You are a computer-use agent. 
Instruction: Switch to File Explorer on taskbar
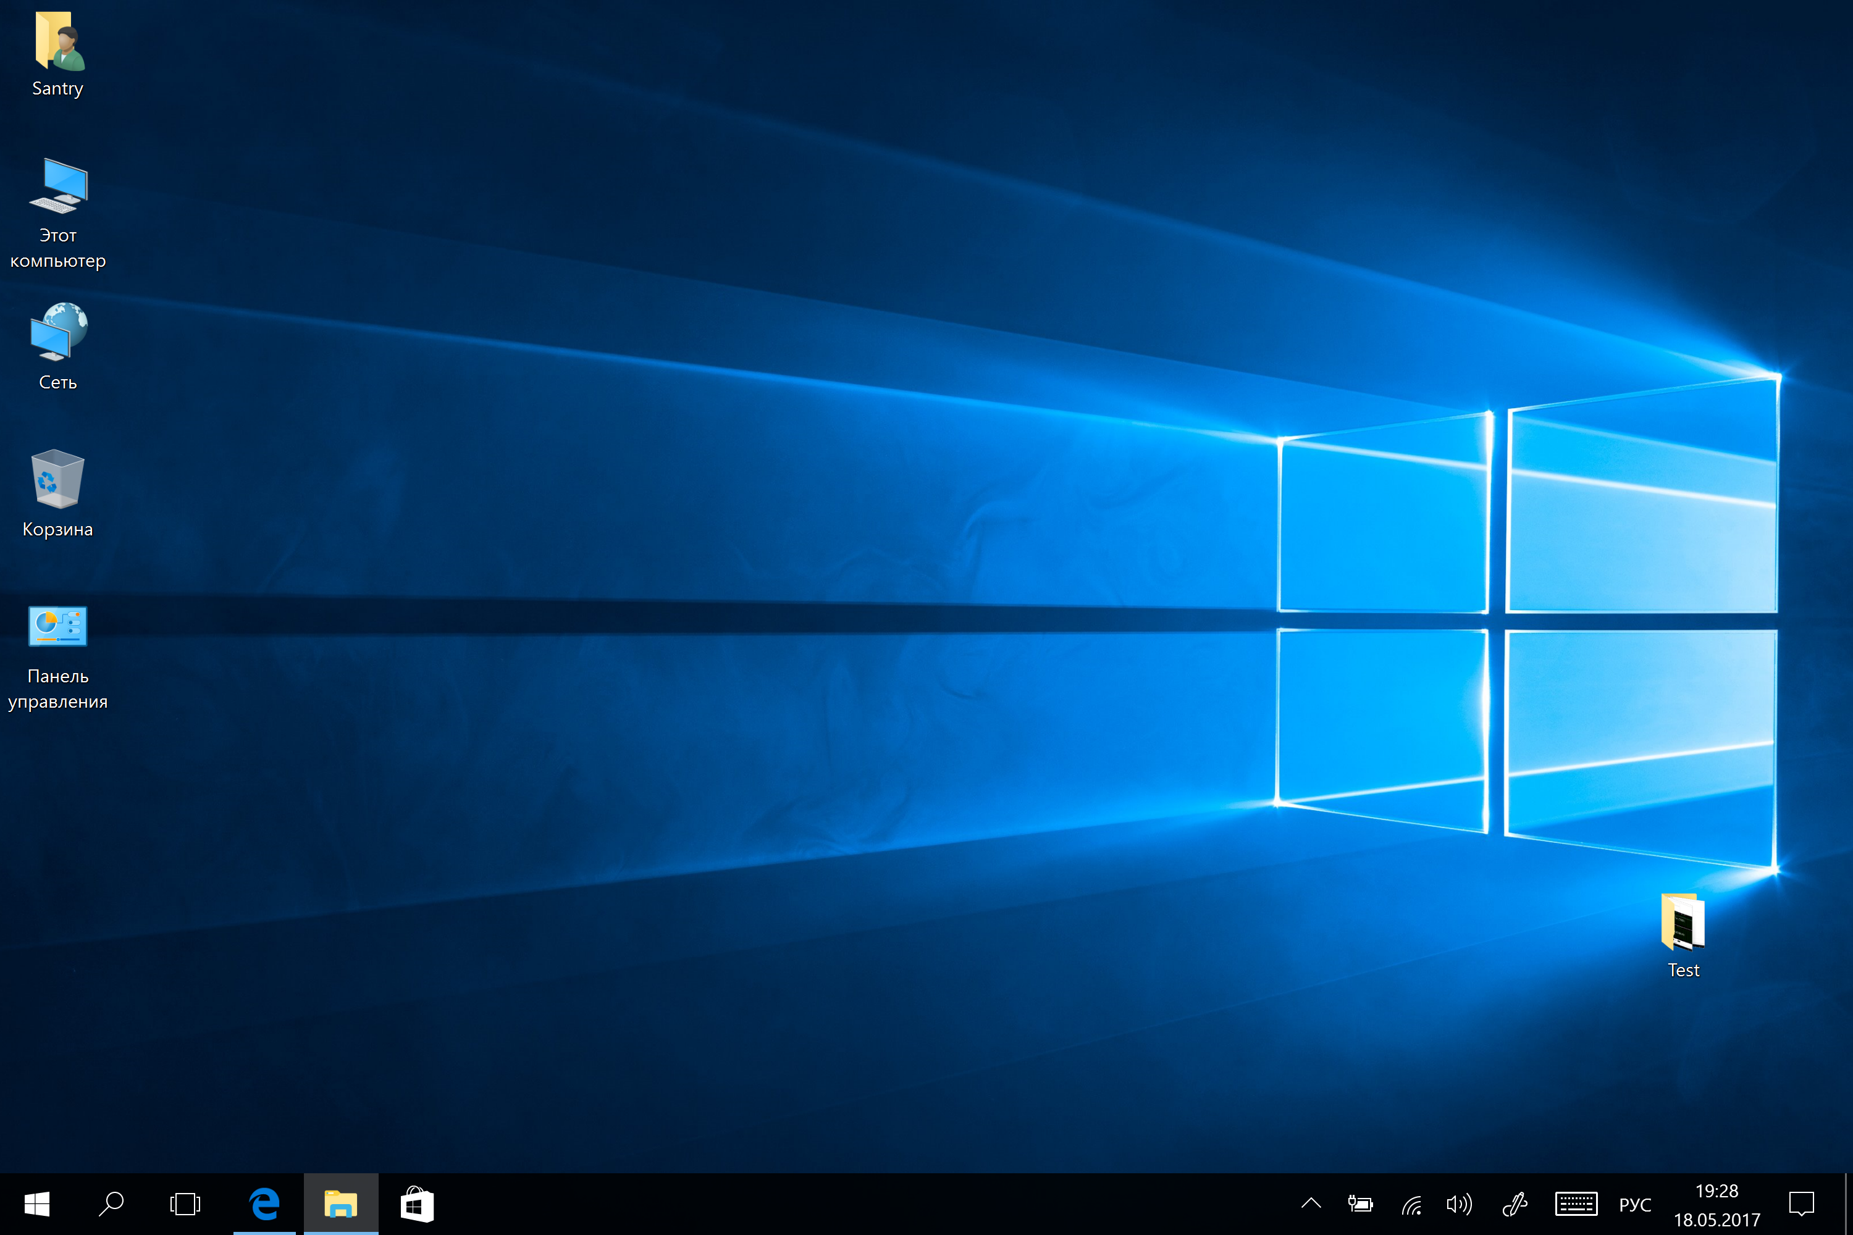[341, 1204]
